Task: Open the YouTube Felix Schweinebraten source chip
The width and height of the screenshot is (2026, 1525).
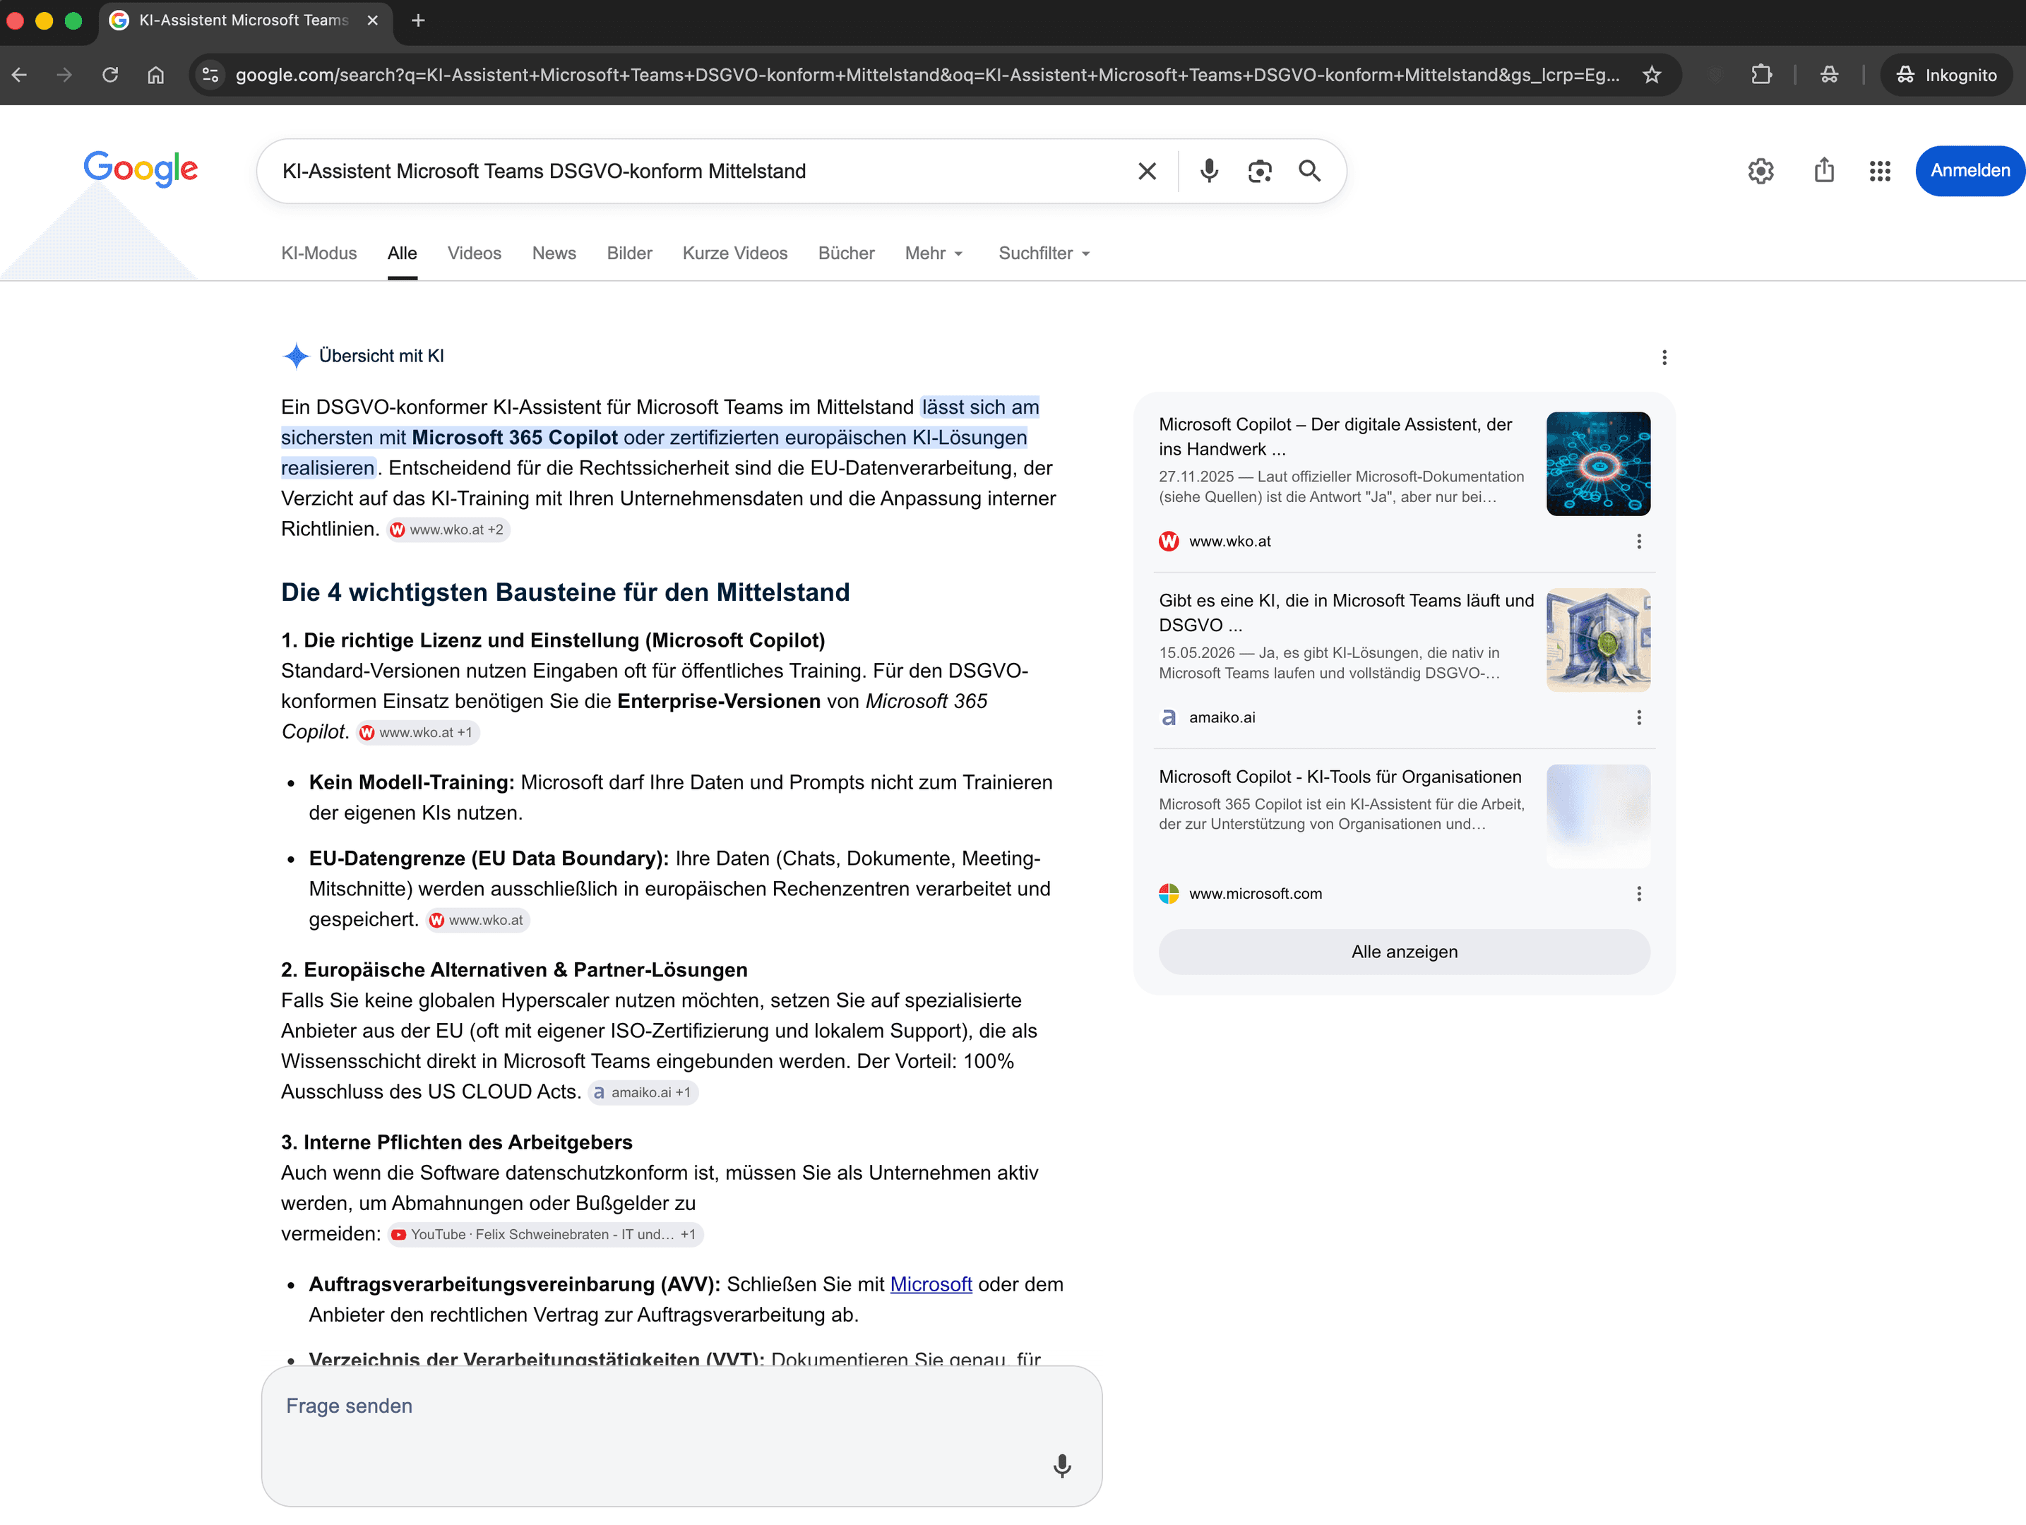Action: (x=545, y=1235)
